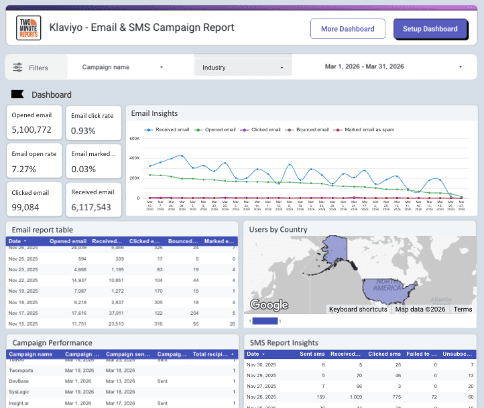484x408 pixels.
Task: Click the Email Insights chart title
Action: (x=154, y=113)
